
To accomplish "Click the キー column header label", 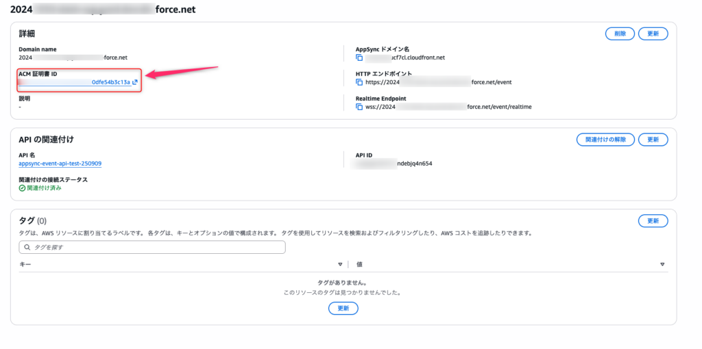I will (x=25, y=264).
